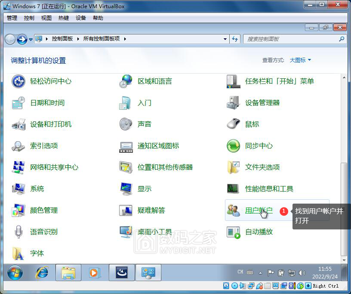Open the 字体 fonts folder icon
Screen dimensions: 351x294
point(18,253)
